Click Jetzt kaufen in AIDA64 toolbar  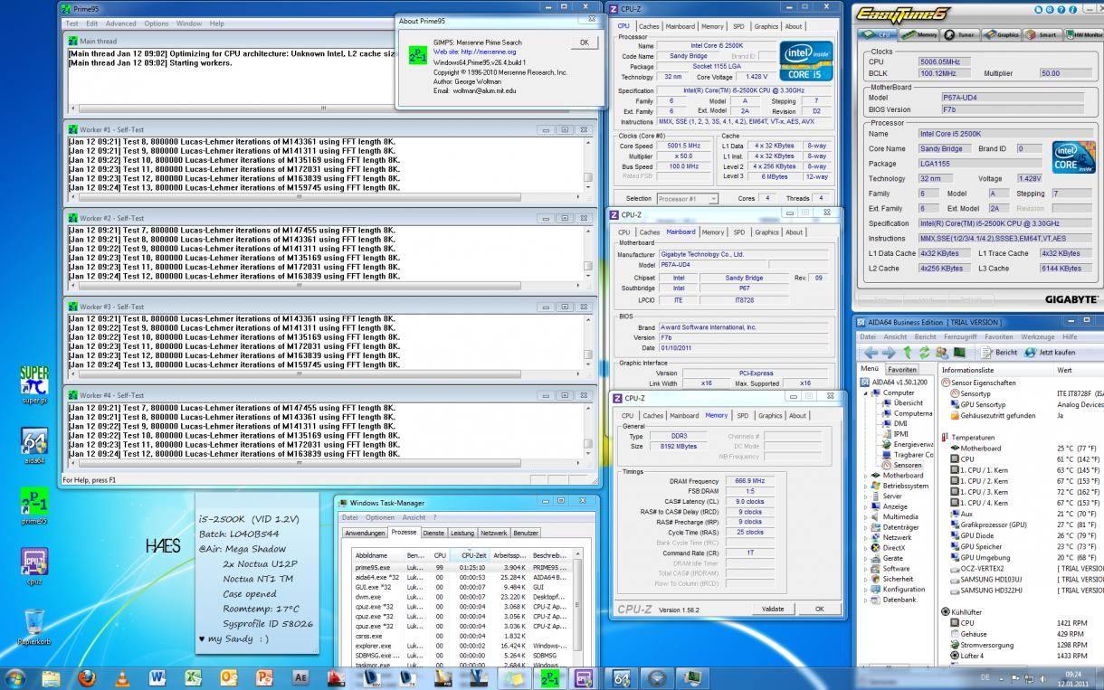(1052, 352)
